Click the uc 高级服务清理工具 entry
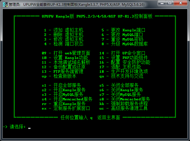 (x=124, y=108)
